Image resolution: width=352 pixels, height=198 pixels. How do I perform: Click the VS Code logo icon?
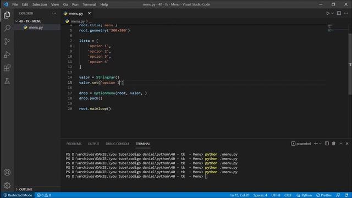point(5,4)
